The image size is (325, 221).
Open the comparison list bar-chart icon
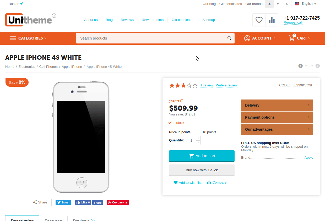click(272, 20)
